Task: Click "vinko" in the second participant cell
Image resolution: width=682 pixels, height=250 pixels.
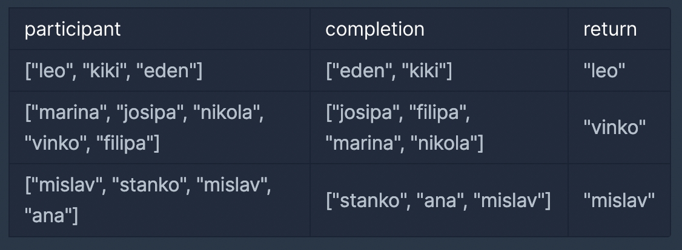Action: pyautogui.click(x=52, y=143)
